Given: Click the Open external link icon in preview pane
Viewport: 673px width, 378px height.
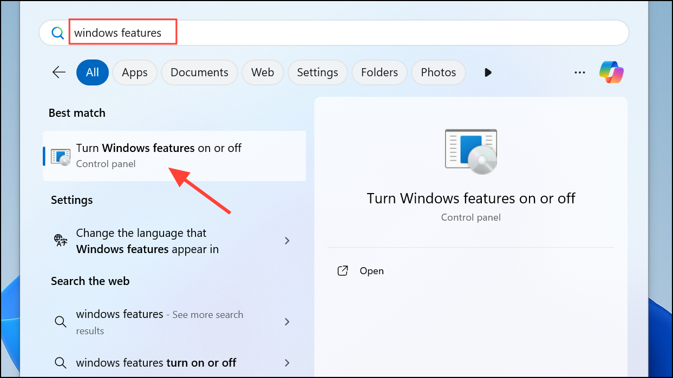Looking at the screenshot, I should [x=343, y=270].
